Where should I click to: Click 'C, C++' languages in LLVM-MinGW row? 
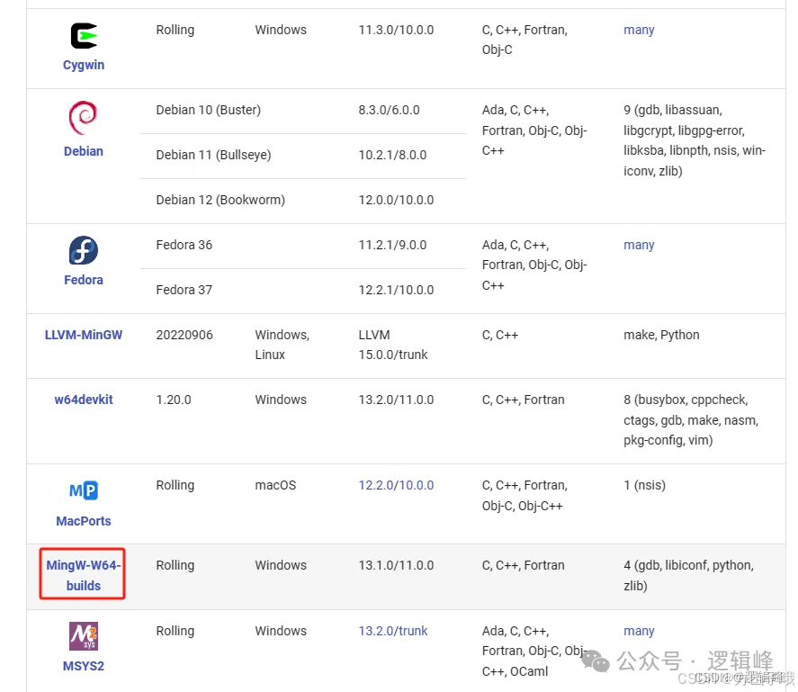pos(500,335)
